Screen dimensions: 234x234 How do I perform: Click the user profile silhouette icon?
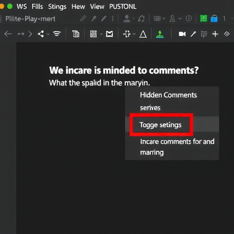[x=127, y=19]
